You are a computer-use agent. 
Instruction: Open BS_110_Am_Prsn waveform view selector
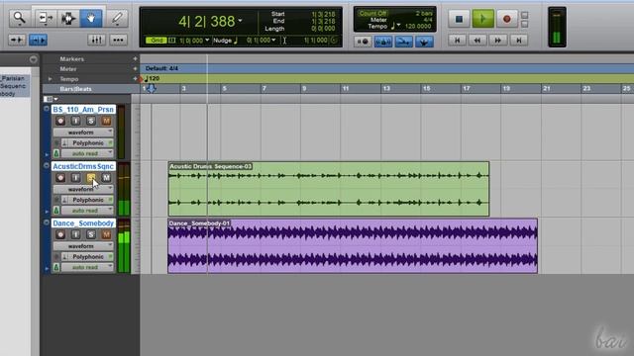coord(83,132)
